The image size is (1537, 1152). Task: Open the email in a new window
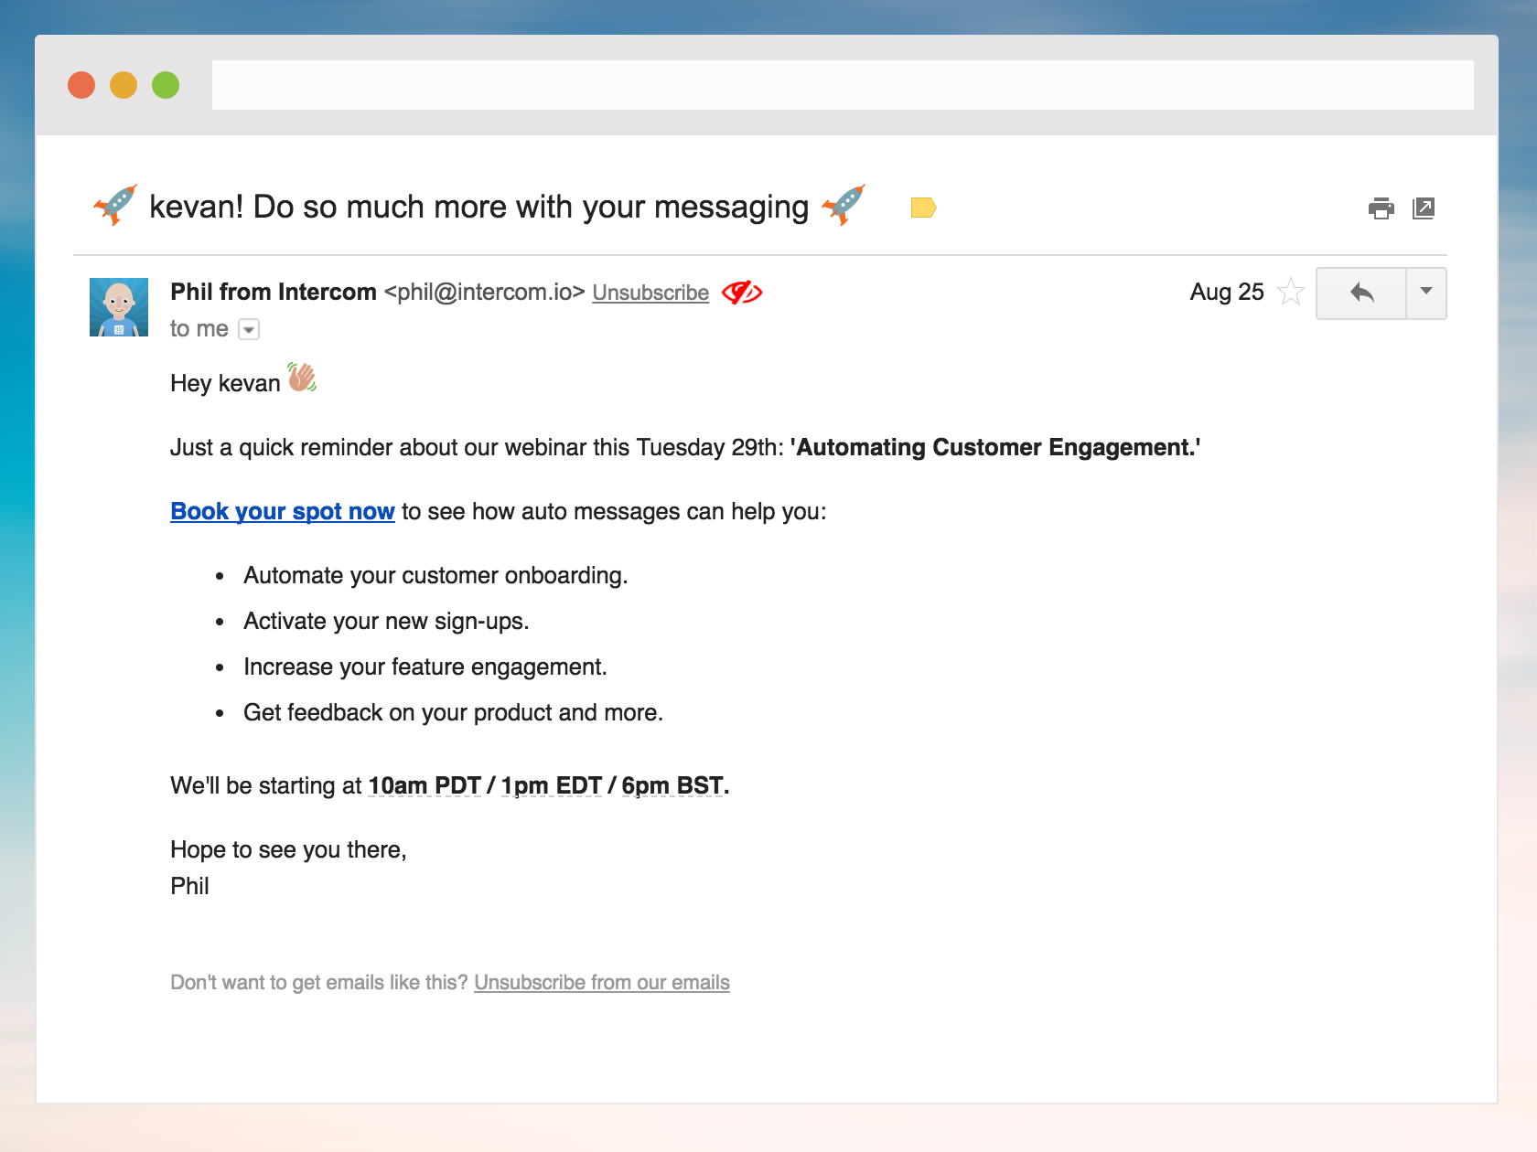coord(1424,208)
